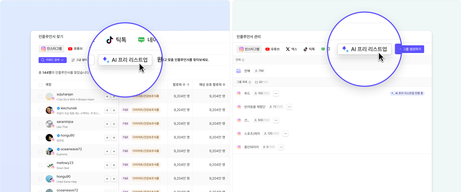Check the hongu90 'I Had Some Help' checkbox
The image size is (461, 192).
pos(40,179)
